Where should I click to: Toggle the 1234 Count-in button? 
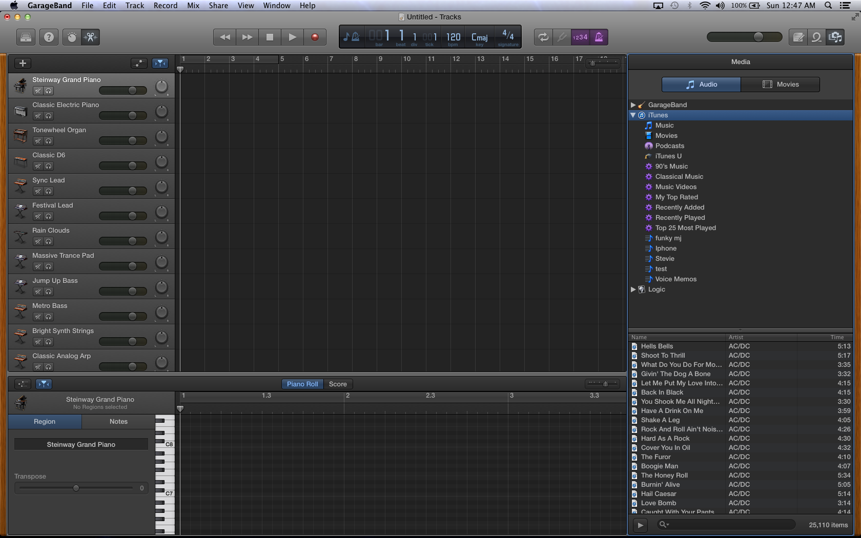point(580,37)
